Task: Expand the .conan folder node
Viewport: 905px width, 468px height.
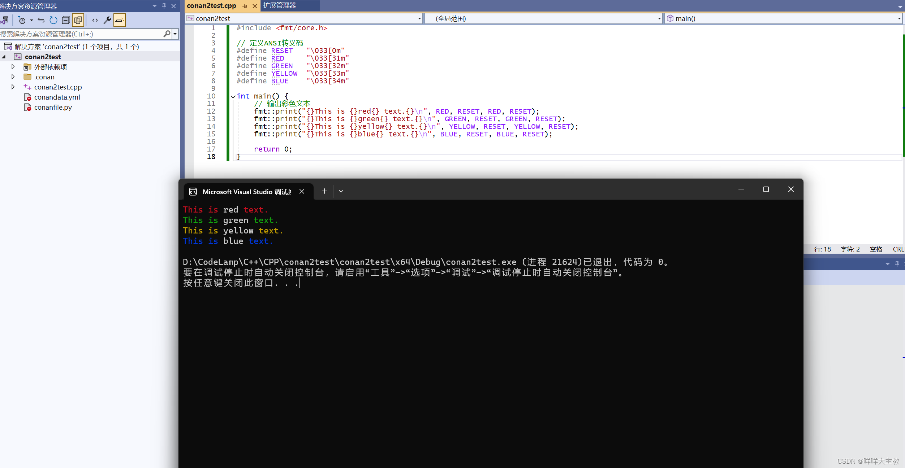Action: (x=13, y=76)
